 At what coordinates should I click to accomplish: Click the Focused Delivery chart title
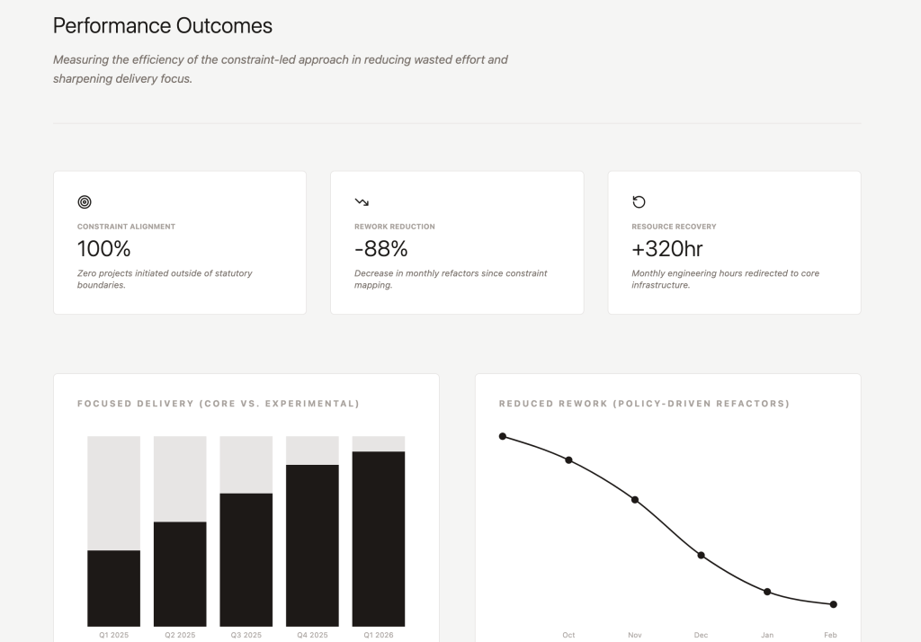click(x=219, y=404)
